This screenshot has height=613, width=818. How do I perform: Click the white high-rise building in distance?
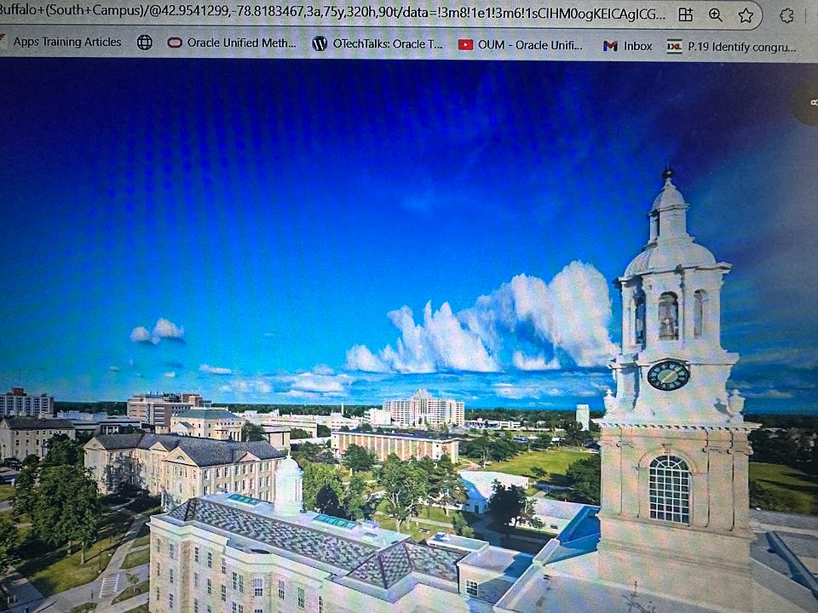[x=423, y=410]
